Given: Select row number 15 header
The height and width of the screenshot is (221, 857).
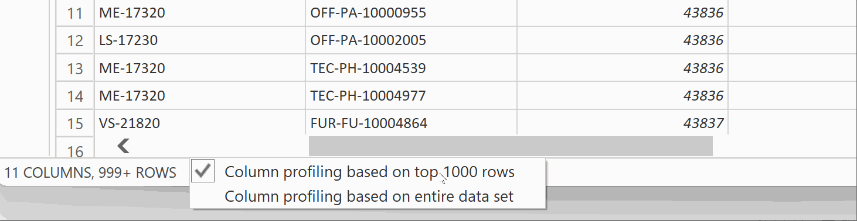Looking at the screenshot, I should [x=75, y=123].
